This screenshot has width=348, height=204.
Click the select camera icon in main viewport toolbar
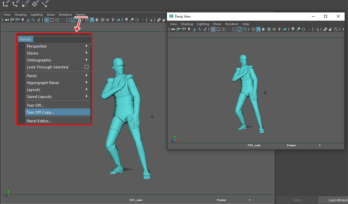point(7,20)
